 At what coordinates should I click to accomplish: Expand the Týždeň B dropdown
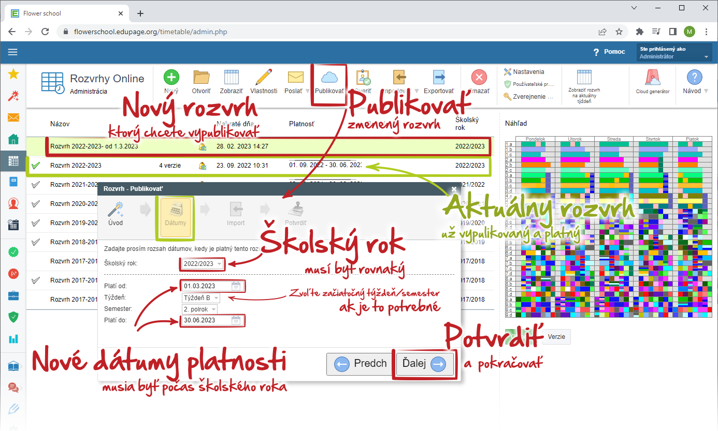point(201,298)
